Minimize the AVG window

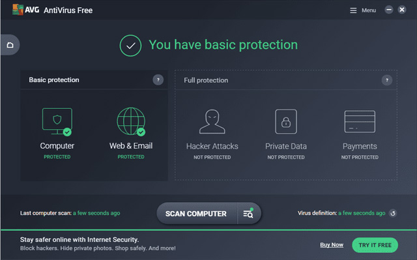[x=389, y=10]
